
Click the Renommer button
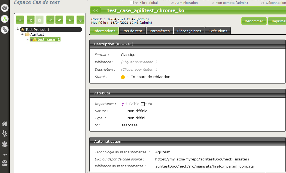[254, 21]
